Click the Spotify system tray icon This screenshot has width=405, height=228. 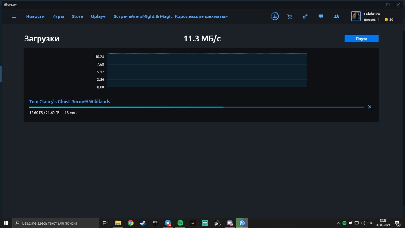(345, 223)
